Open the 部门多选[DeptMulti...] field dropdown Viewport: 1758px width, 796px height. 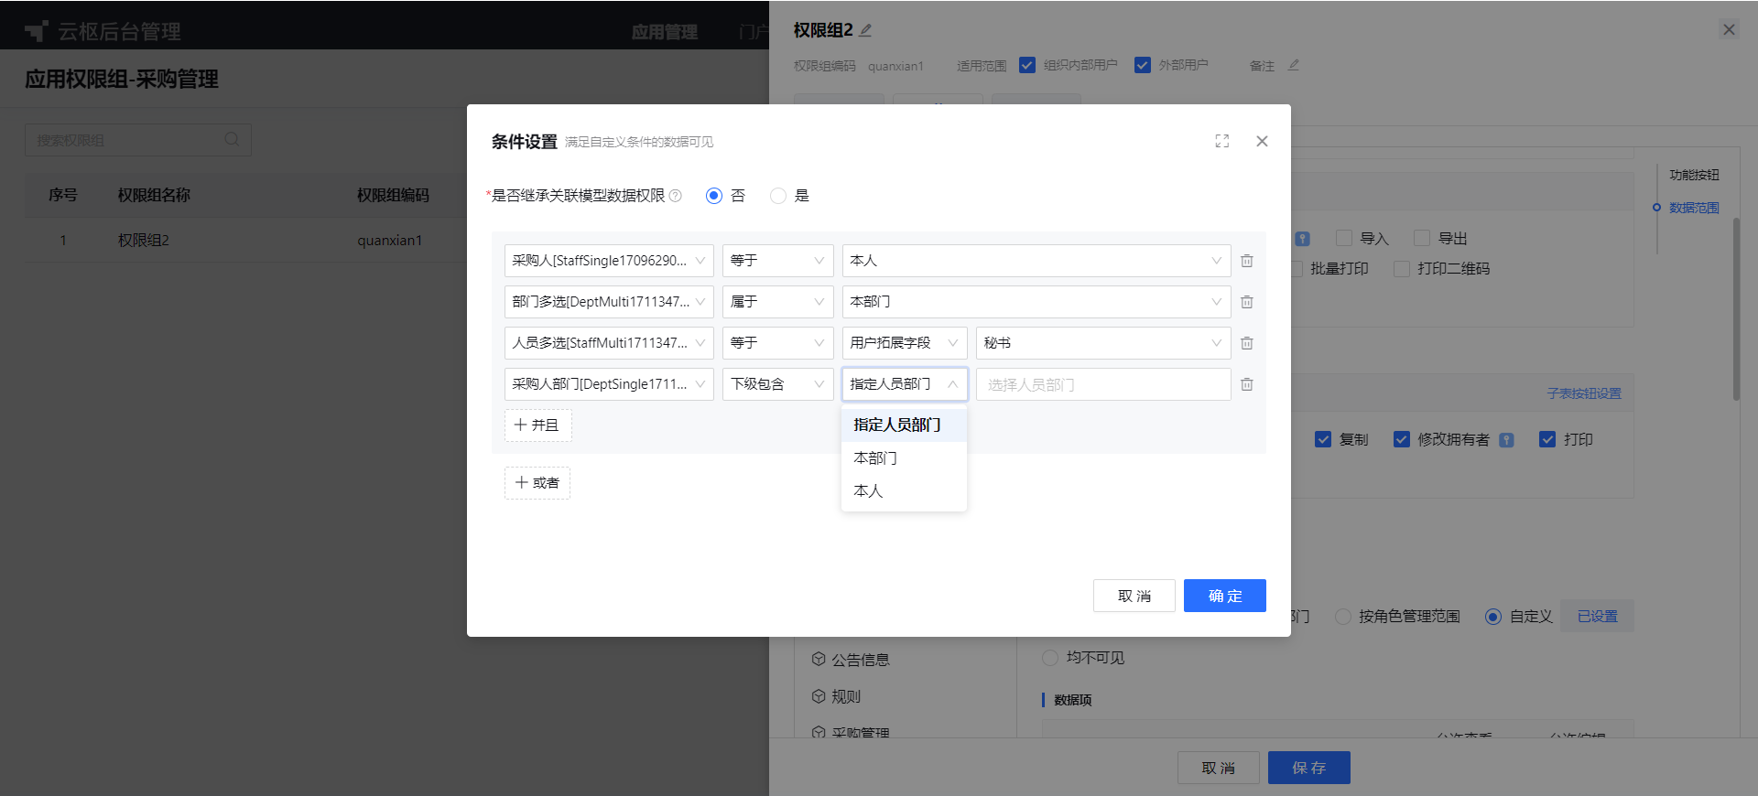(609, 302)
